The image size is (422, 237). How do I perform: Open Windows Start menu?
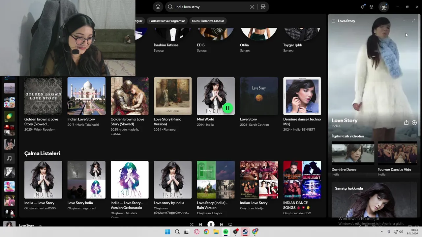click(x=167, y=232)
